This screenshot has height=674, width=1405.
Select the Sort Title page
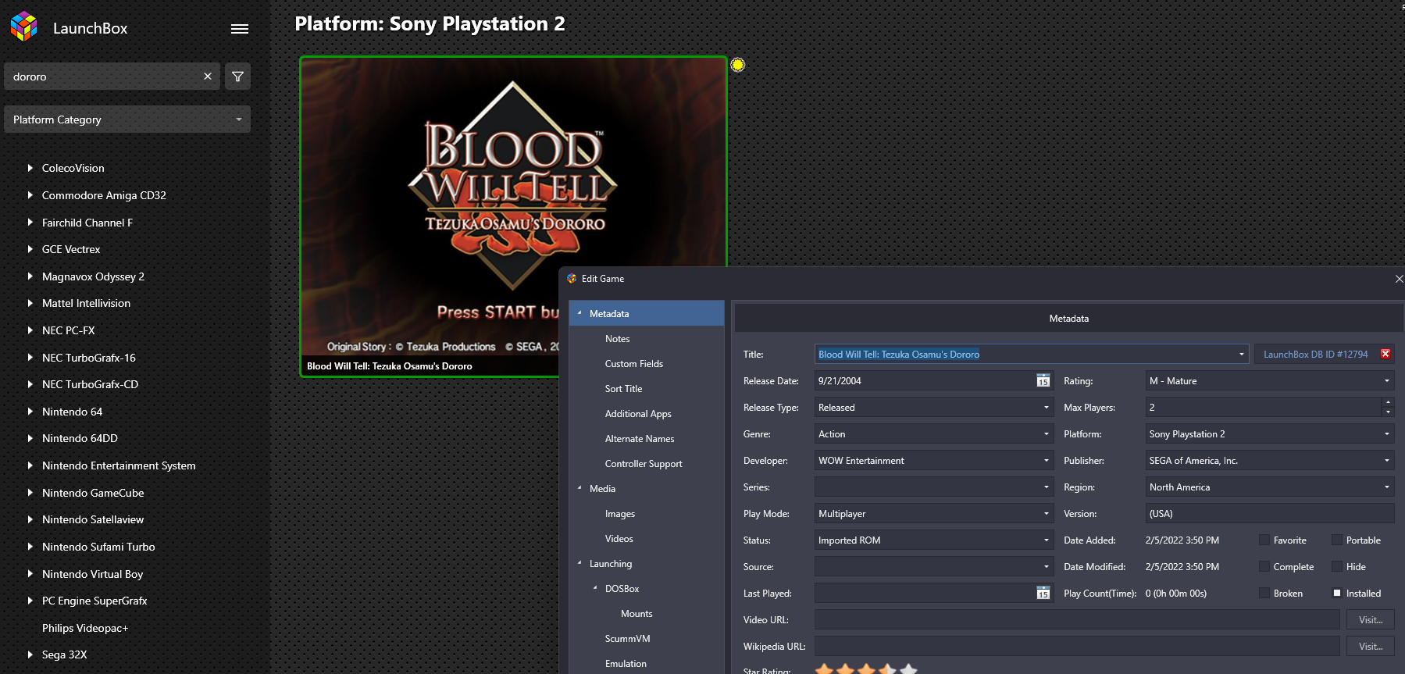(x=623, y=389)
